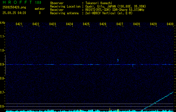
Task: Select the version number 1.0.0
Action: point(38,3)
